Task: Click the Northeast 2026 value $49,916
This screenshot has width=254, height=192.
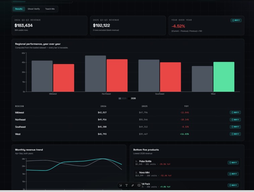Action: 102,120
